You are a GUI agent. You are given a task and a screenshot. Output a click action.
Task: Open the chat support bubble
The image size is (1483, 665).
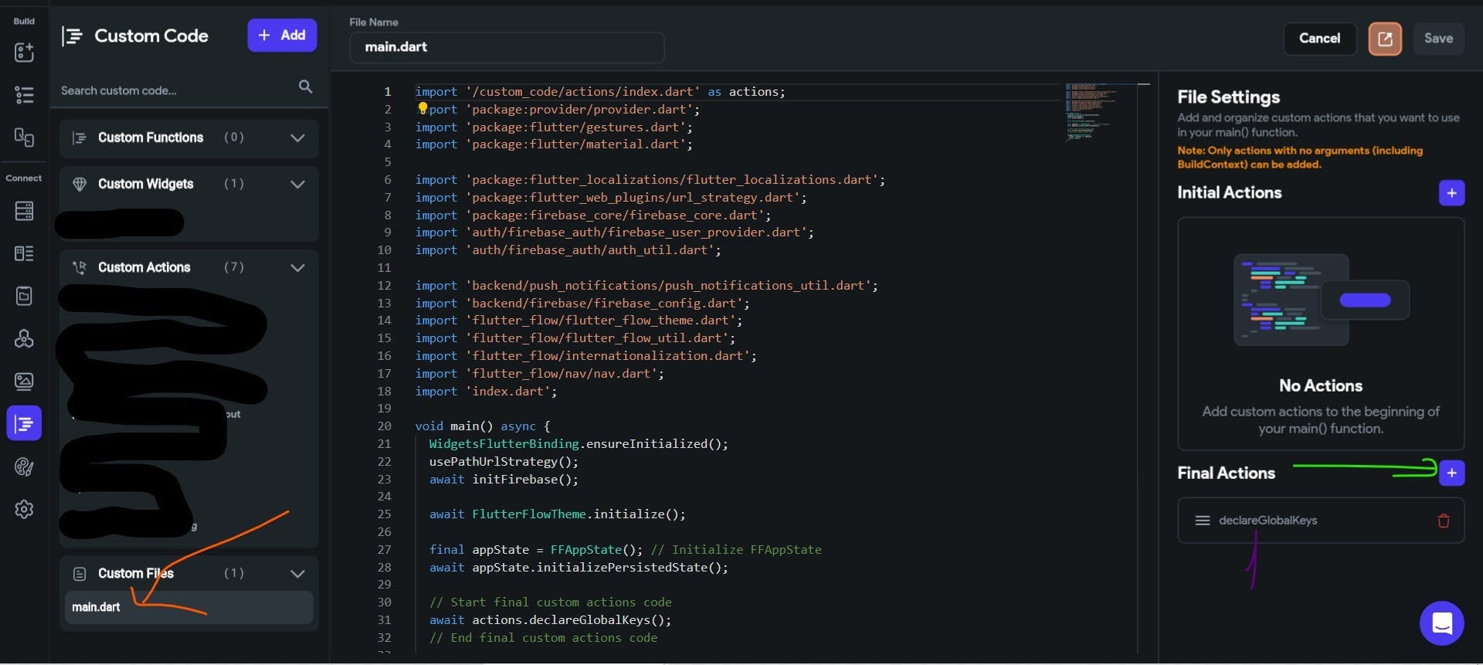(x=1441, y=623)
